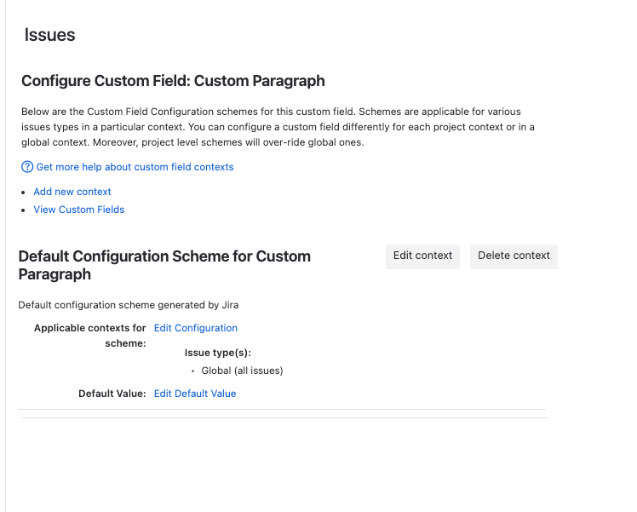Click the custom field schemes description paragraph
The width and height of the screenshot is (637, 512).
click(278, 127)
